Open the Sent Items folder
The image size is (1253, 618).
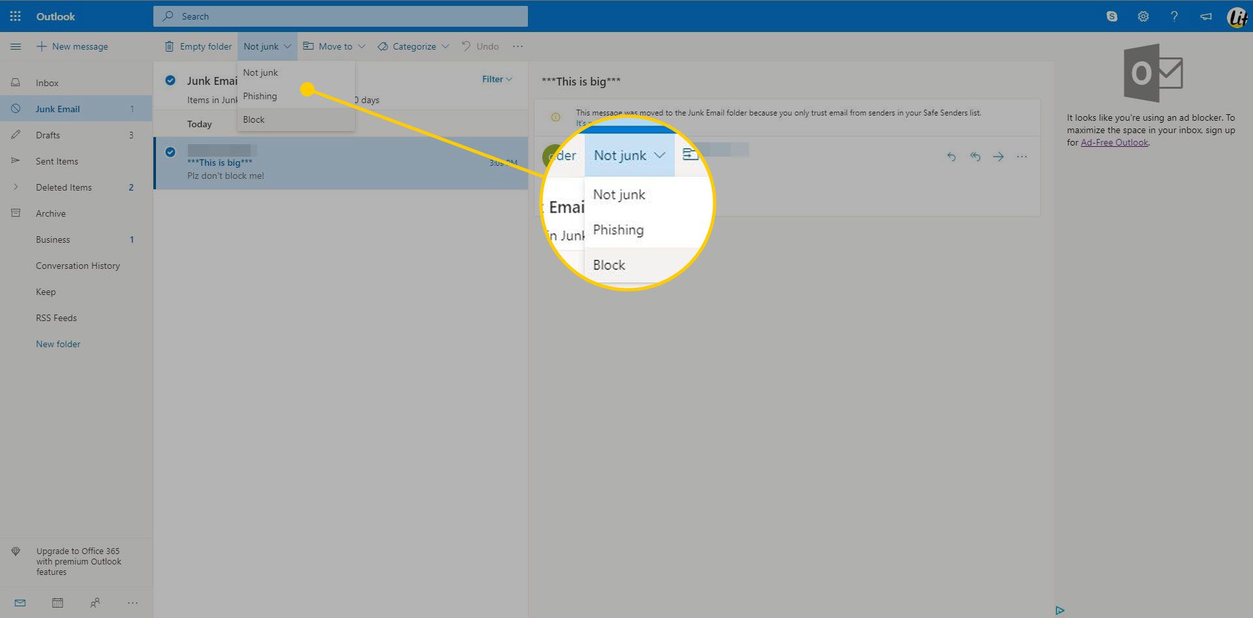pos(76,161)
